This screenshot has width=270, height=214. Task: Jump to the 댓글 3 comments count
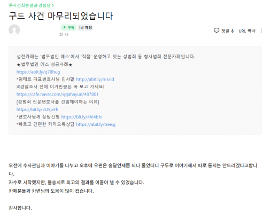[227, 31]
